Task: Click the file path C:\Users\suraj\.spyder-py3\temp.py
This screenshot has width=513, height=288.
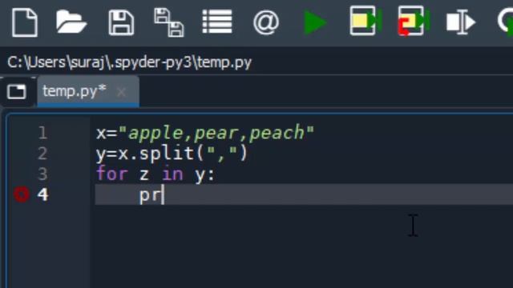Action: tap(130, 62)
